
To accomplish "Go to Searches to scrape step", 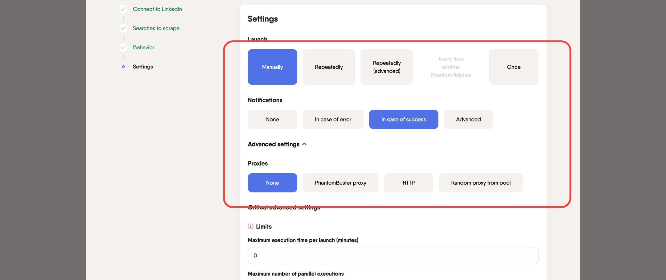I will click(156, 28).
